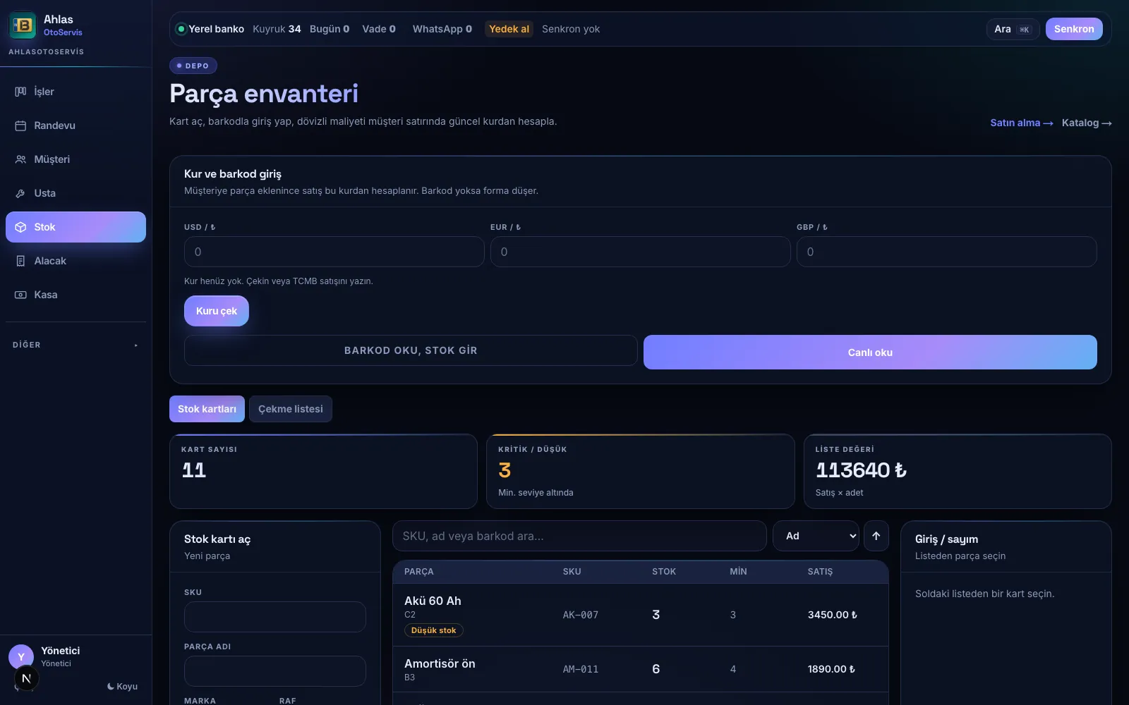Click the Kart sayısı summary card
This screenshot has width=1129, height=705.
pyautogui.click(x=323, y=471)
